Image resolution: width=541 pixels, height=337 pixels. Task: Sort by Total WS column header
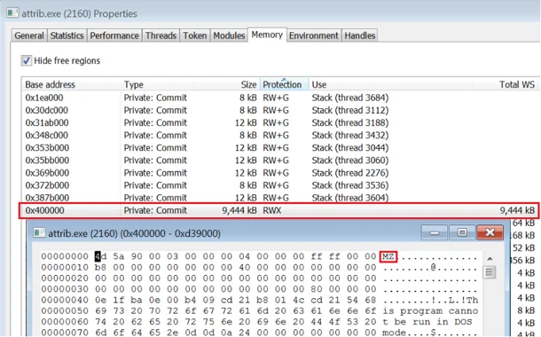506,84
